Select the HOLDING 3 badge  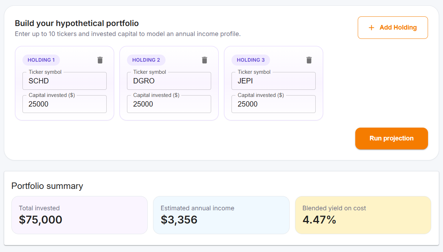tap(250, 60)
